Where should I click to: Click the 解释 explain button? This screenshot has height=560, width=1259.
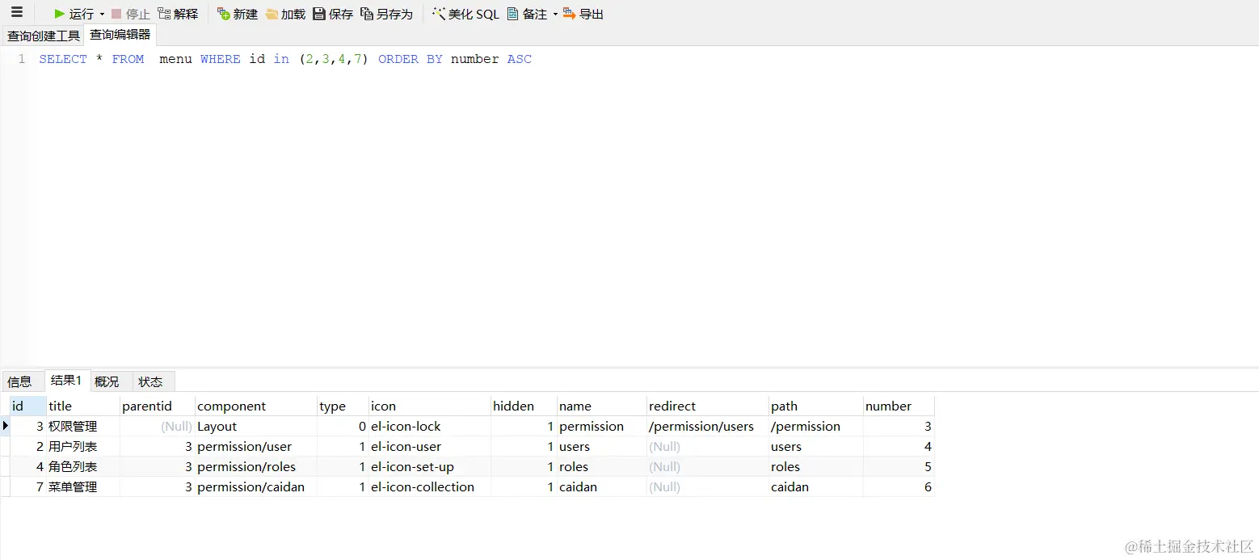pos(178,14)
